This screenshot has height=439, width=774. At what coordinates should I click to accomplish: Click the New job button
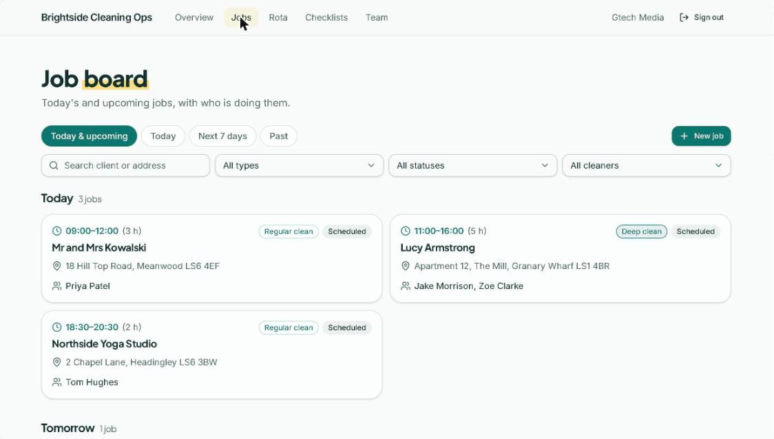(701, 136)
